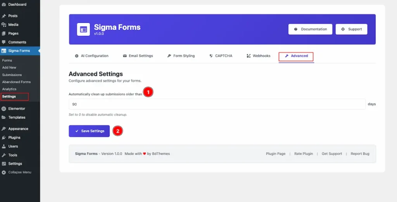The width and height of the screenshot is (397, 202).
Task: Collapse the admin sidebar menu
Action: 20,173
